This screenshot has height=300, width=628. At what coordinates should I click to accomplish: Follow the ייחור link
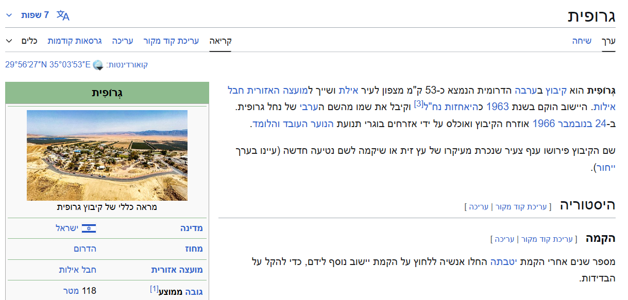click(606, 167)
